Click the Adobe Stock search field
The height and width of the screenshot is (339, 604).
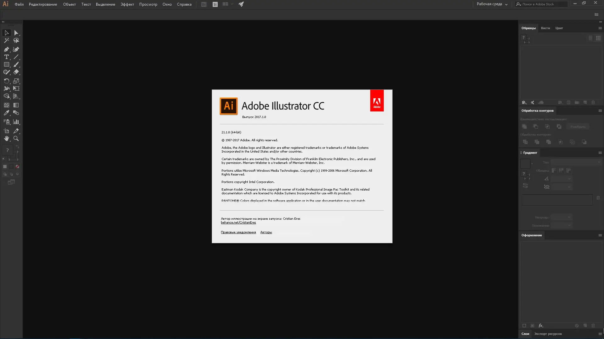(x=544, y=4)
